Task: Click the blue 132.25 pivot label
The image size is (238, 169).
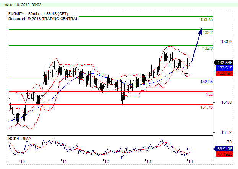Action: coord(206,82)
